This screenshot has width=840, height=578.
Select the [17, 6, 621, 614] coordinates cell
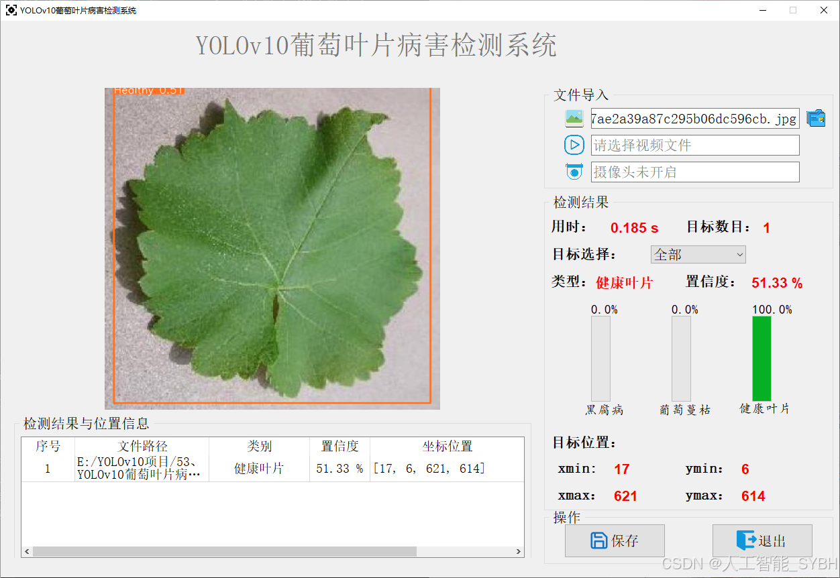(447, 469)
